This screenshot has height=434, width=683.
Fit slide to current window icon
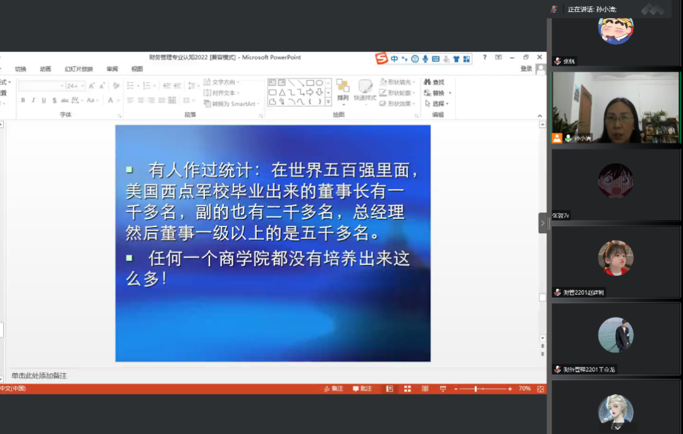click(541, 388)
